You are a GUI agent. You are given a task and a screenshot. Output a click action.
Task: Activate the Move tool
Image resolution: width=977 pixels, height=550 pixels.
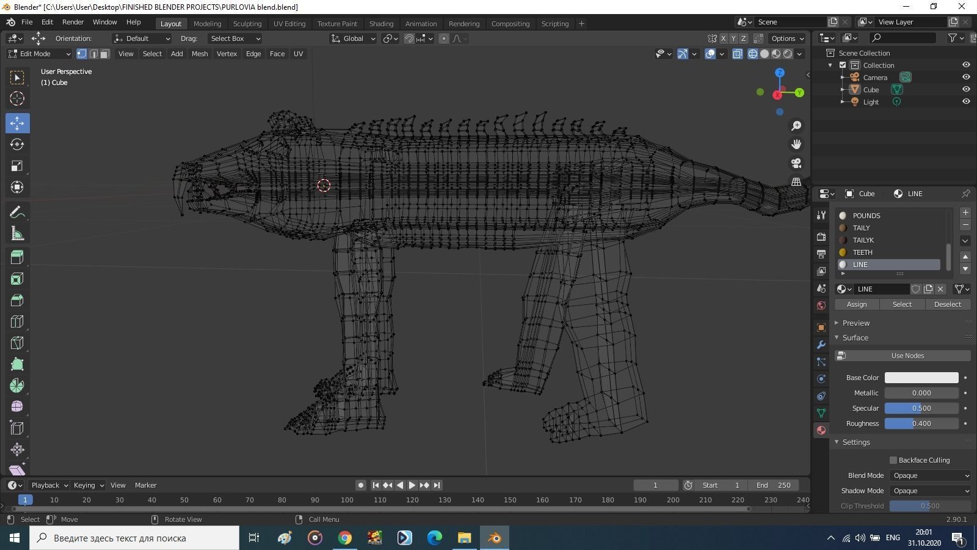[x=17, y=123]
